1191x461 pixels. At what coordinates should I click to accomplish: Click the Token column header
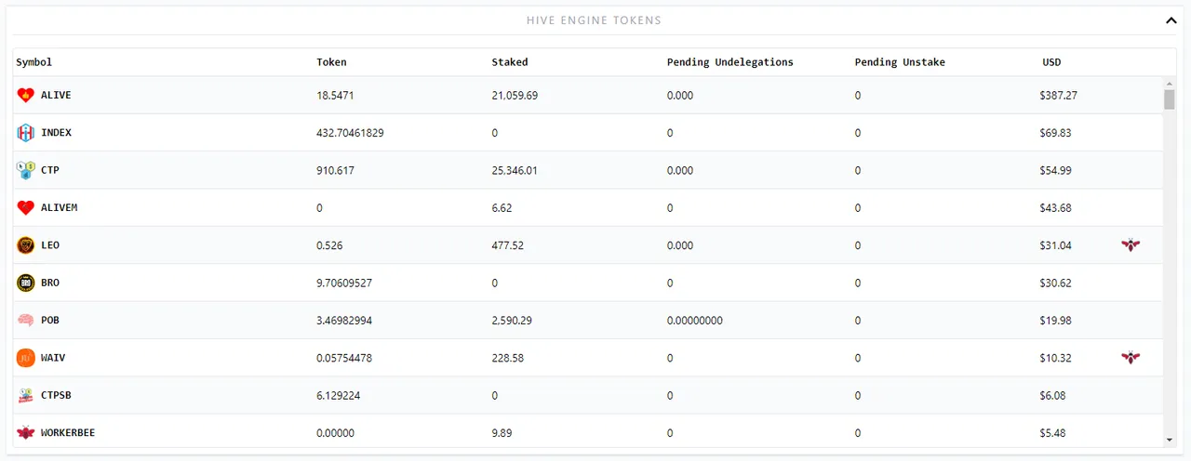tap(331, 62)
